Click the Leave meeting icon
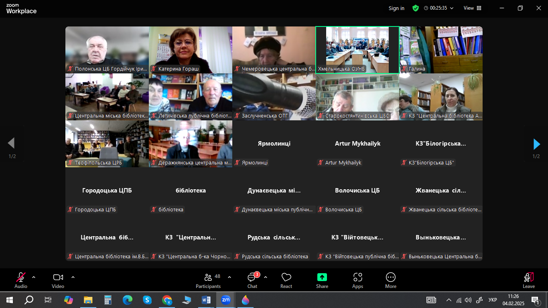 tap(528, 280)
